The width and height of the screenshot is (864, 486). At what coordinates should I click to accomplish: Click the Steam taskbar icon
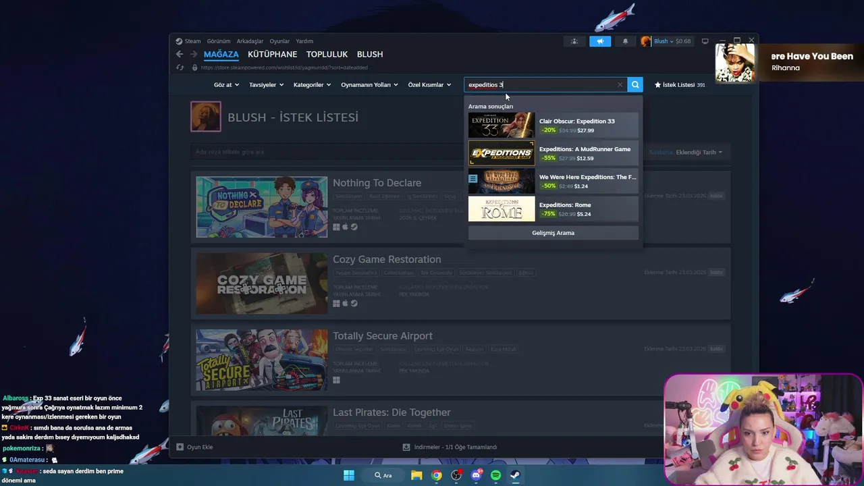pos(515,475)
